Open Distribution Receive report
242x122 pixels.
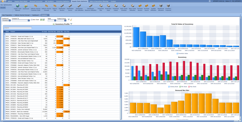[62, 7]
